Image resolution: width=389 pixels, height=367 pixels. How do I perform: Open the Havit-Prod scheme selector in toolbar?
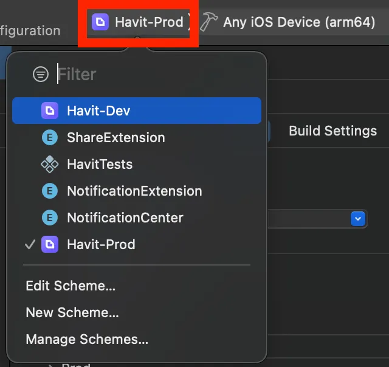coord(139,22)
